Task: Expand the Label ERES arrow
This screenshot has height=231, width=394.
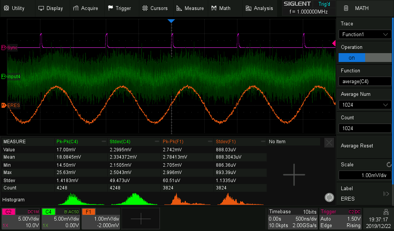Action: click(x=386, y=194)
